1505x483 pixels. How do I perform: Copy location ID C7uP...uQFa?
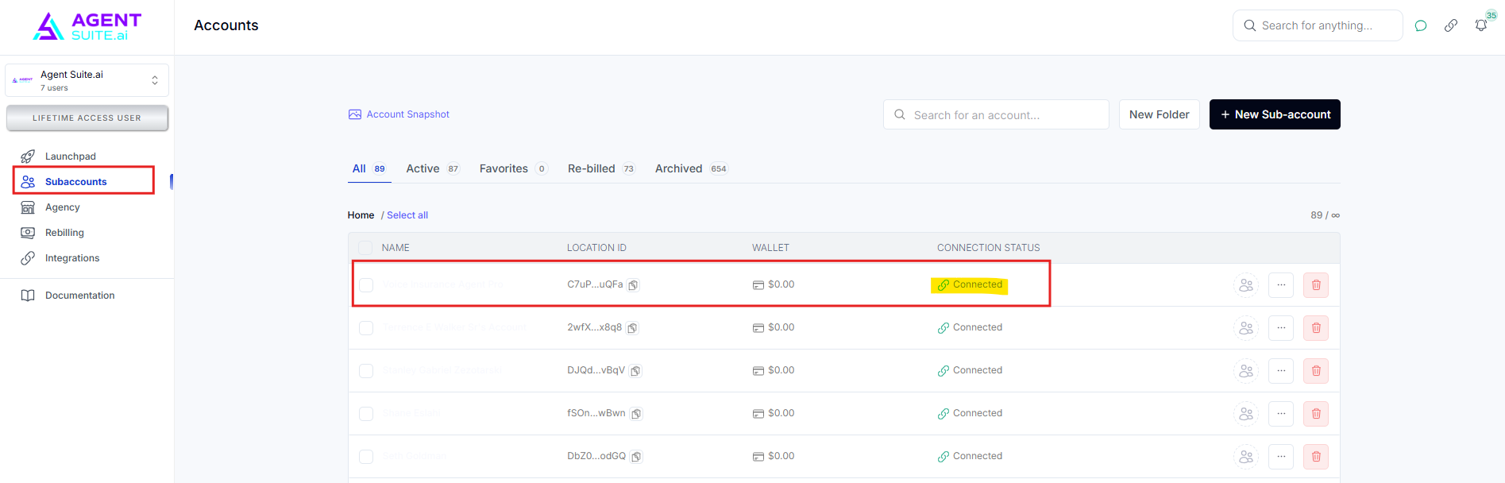634,285
